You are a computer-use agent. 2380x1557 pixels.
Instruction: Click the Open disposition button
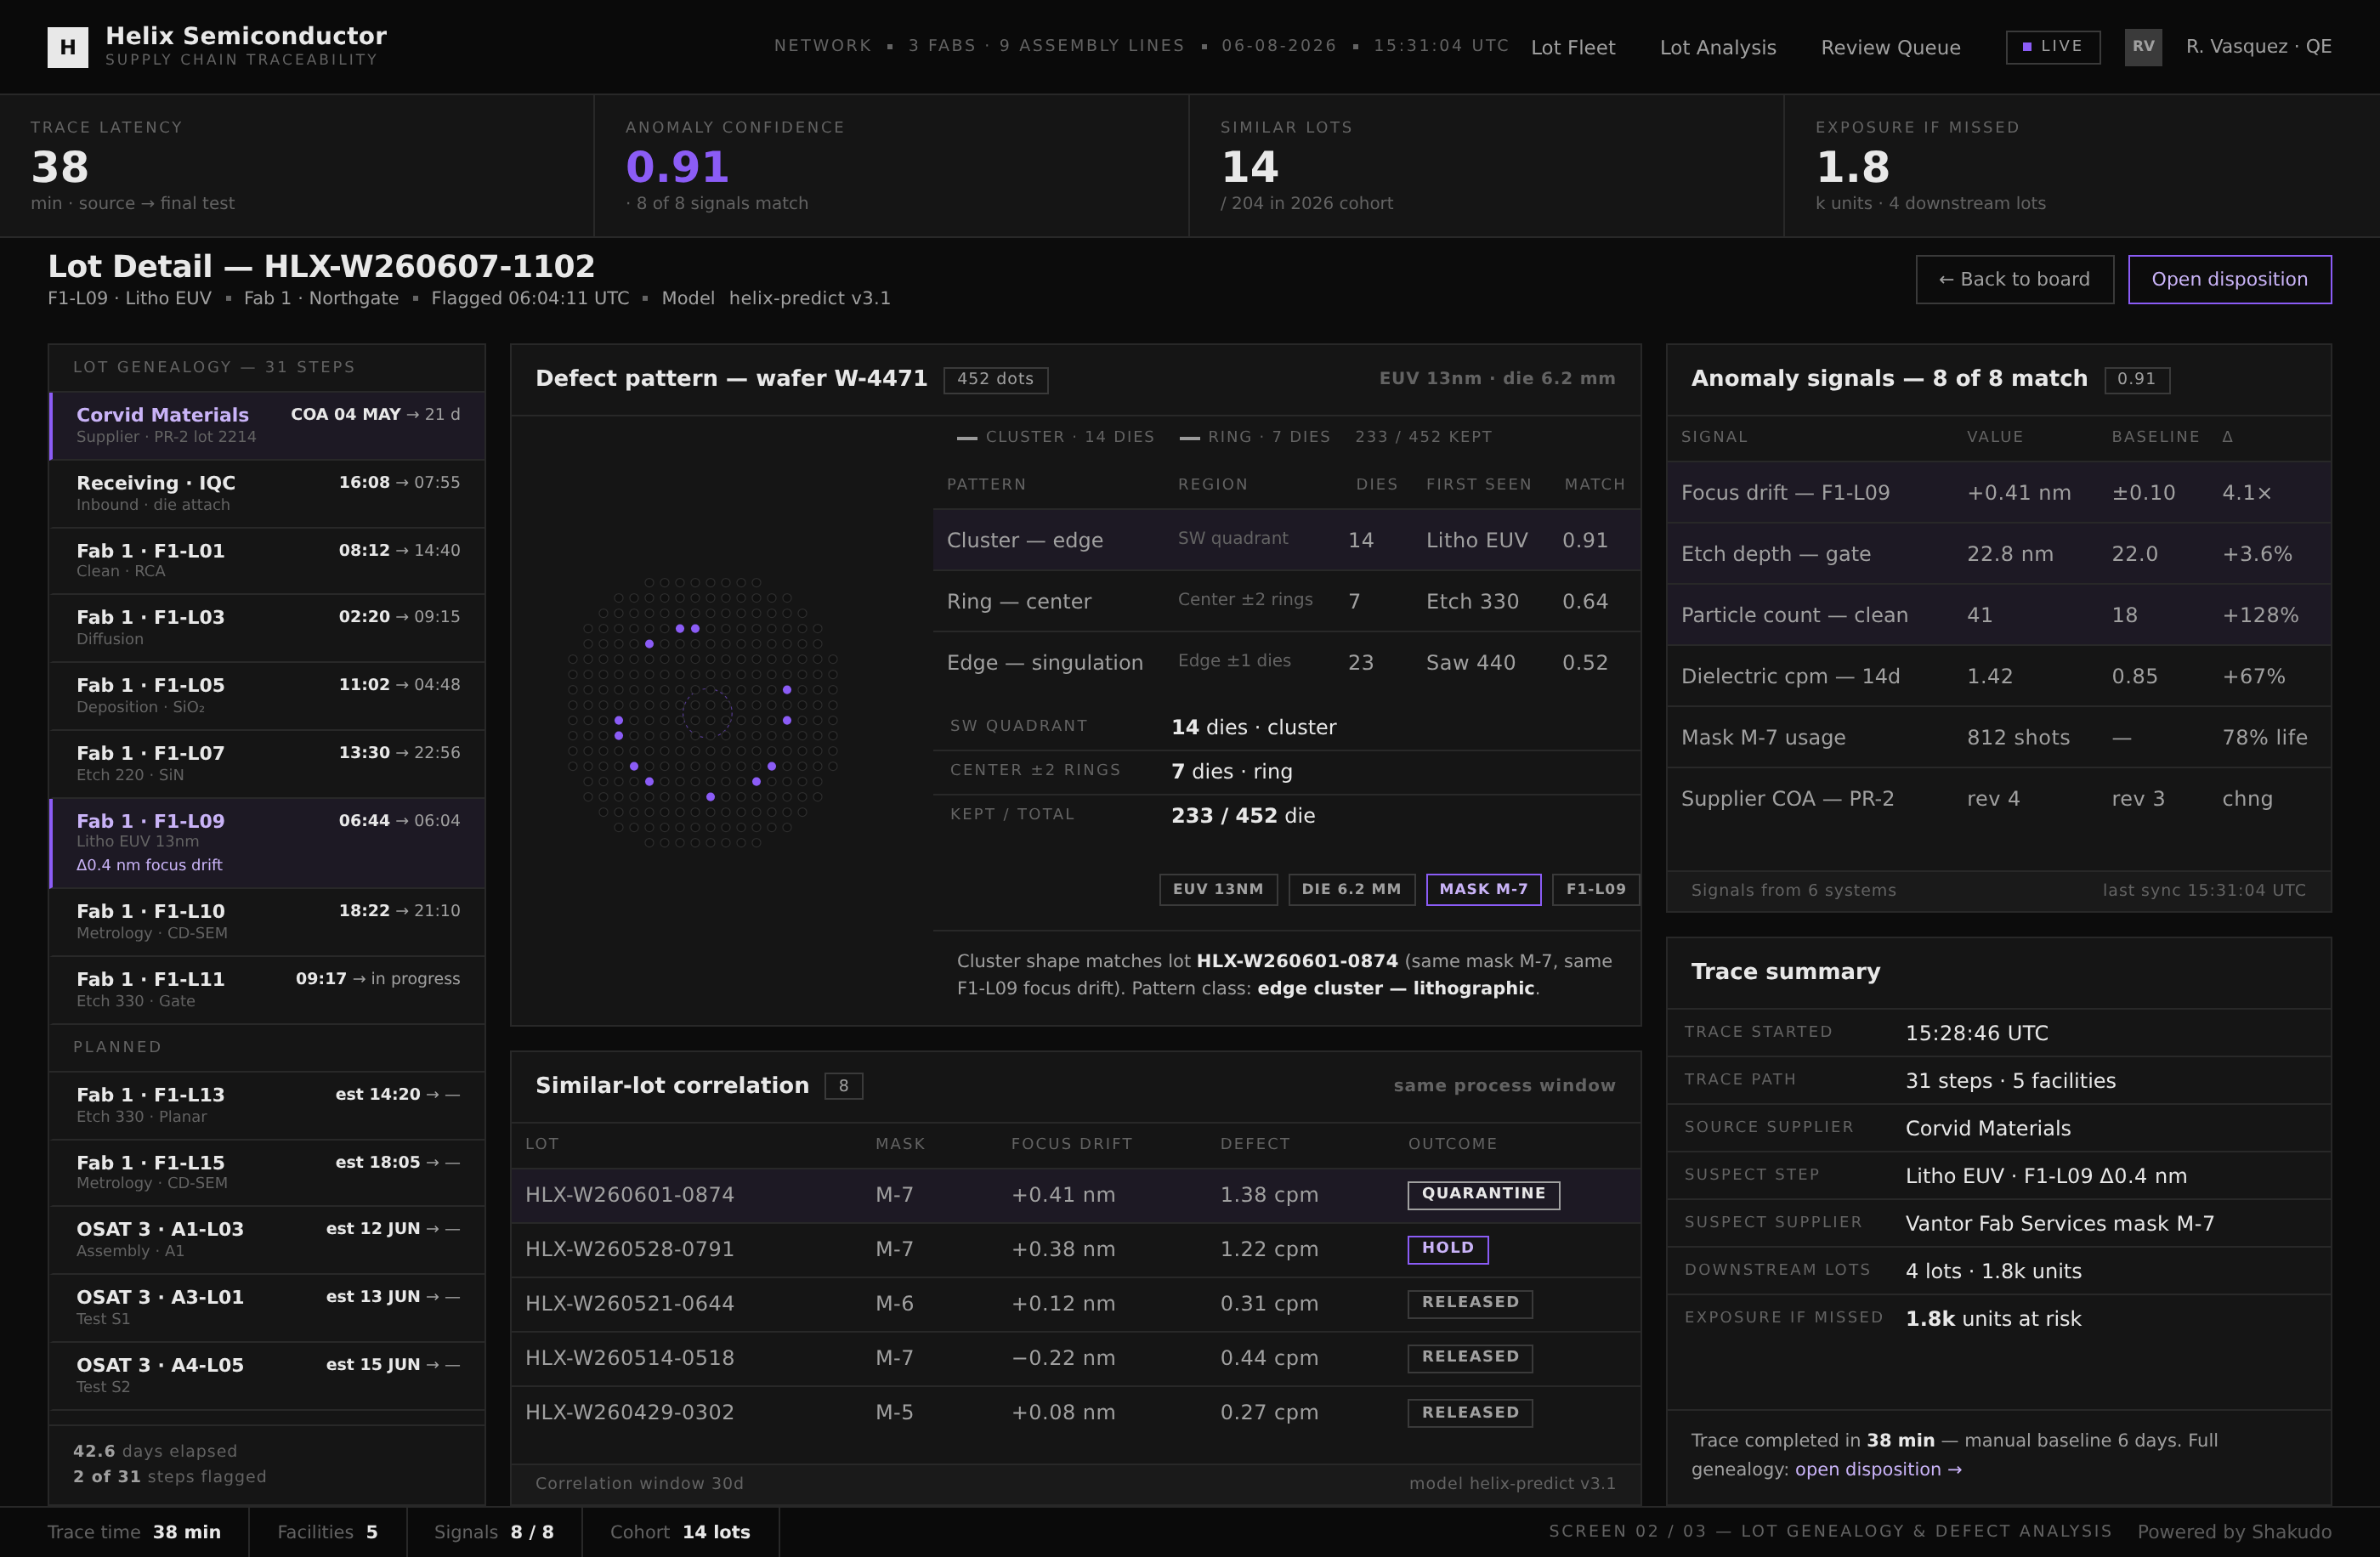(x=2229, y=279)
